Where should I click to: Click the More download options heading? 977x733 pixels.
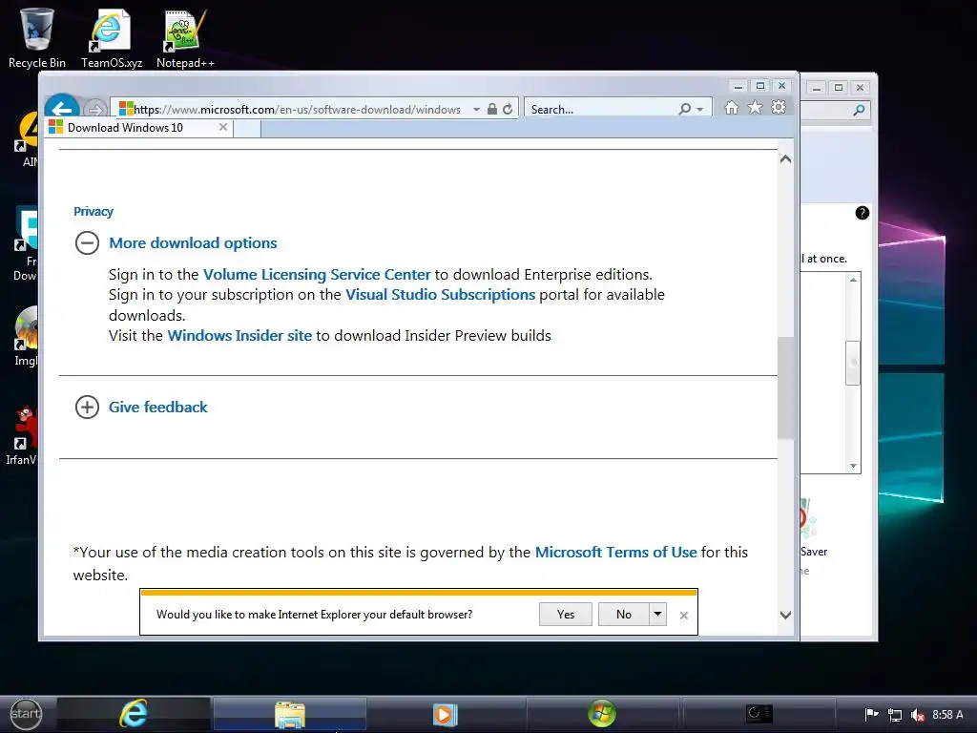(x=193, y=242)
